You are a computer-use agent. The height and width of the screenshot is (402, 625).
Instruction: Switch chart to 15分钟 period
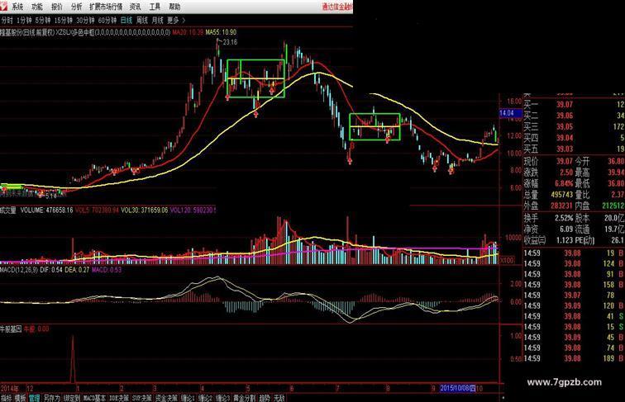coord(64,20)
